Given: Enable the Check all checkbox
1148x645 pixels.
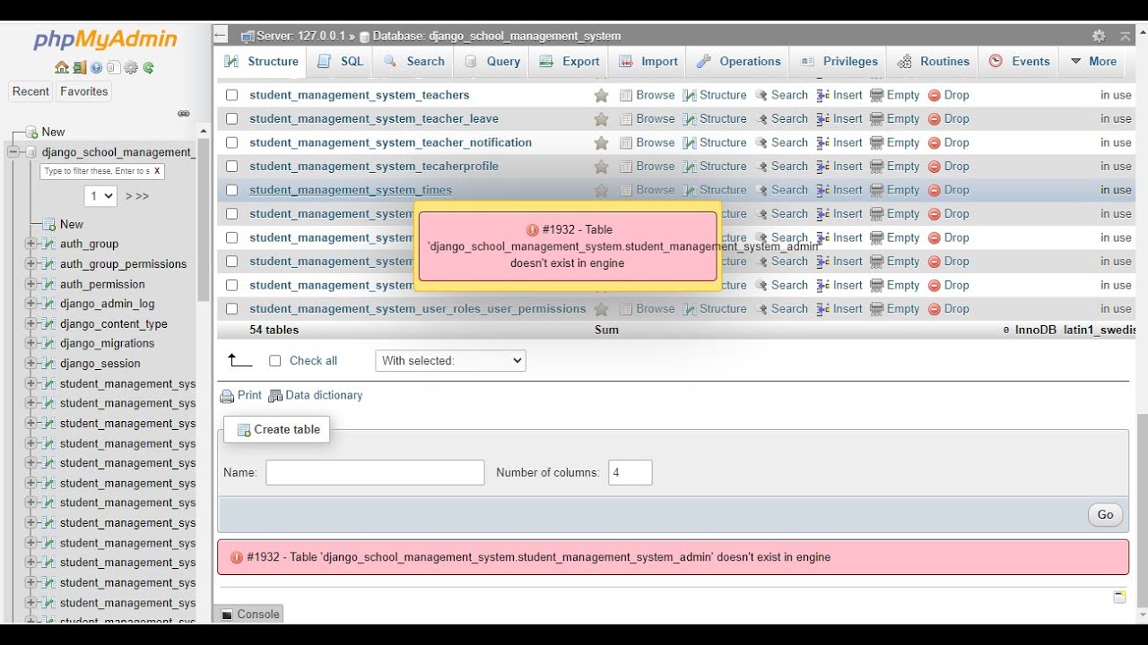Looking at the screenshot, I should [x=275, y=361].
